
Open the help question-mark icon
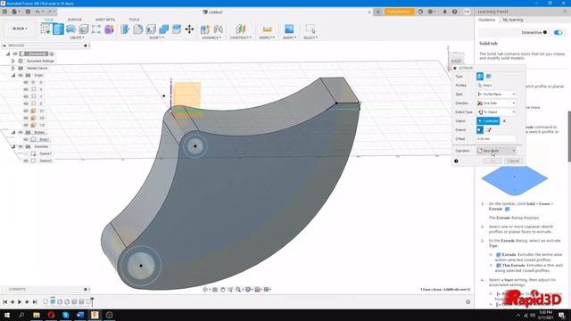(454, 12)
